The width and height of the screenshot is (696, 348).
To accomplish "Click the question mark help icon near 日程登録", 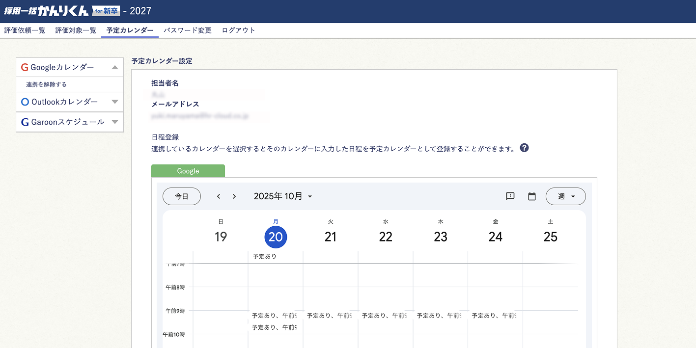I will (524, 147).
